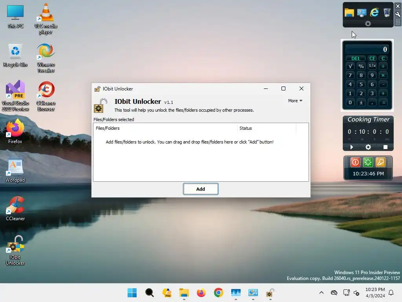Click the plus-minus sign key on calculator
The width and height of the screenshot is (402, 302).
(361, 103)
